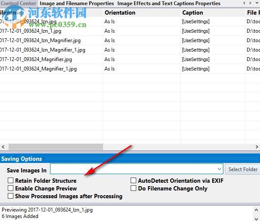This screenshot has height=221, width=260.
Task: Click the Select Folder button
Action: pos(243,169)
